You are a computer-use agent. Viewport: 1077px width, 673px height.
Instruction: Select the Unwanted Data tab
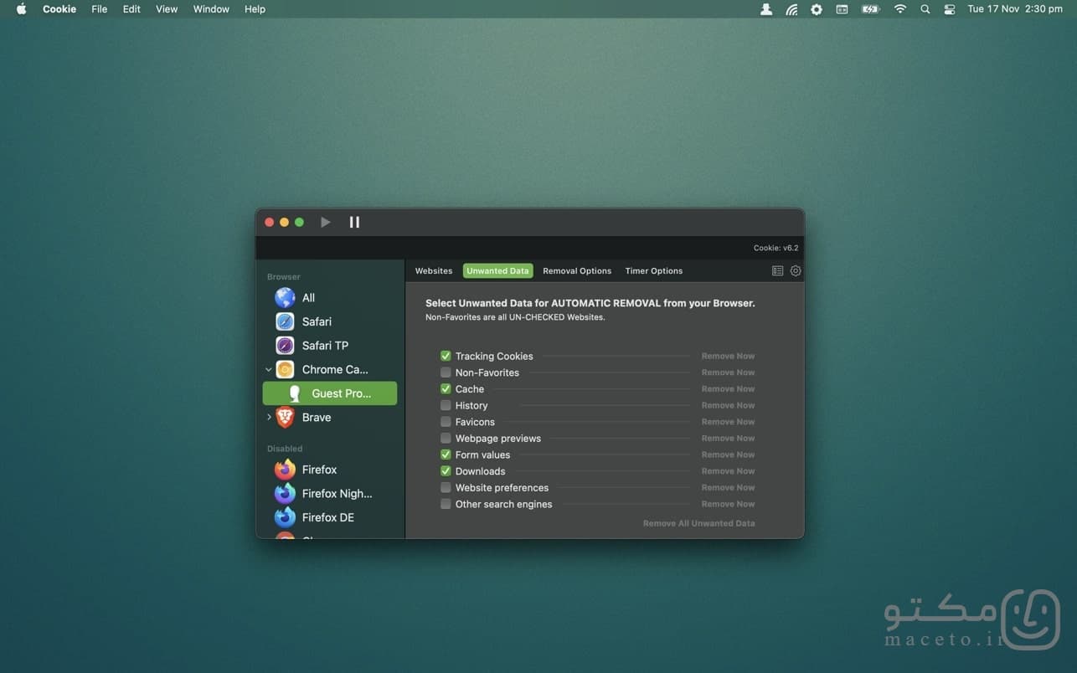coord(497,271)
